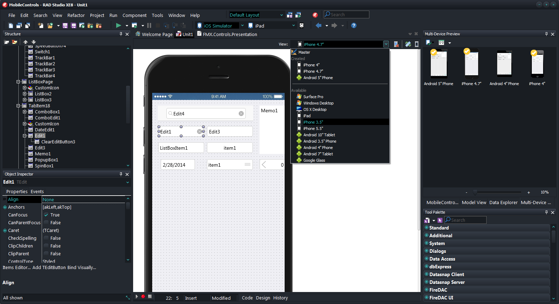The height and width of the screenshot is (304, 559).
Task: Open the Default Layout dropdown
Action: click(281, 15)
